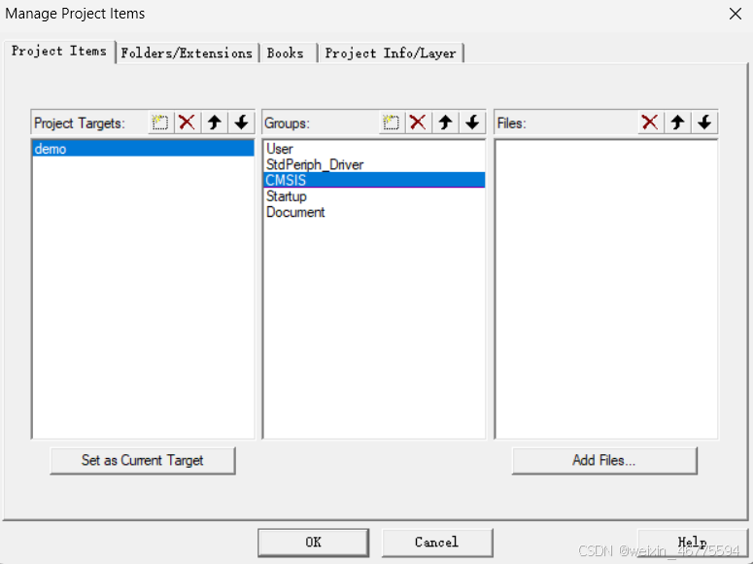The width and height of the screenshot is (753, 564).
Task: Open the Project Info/Layer tab
Action: coord(391,53)
